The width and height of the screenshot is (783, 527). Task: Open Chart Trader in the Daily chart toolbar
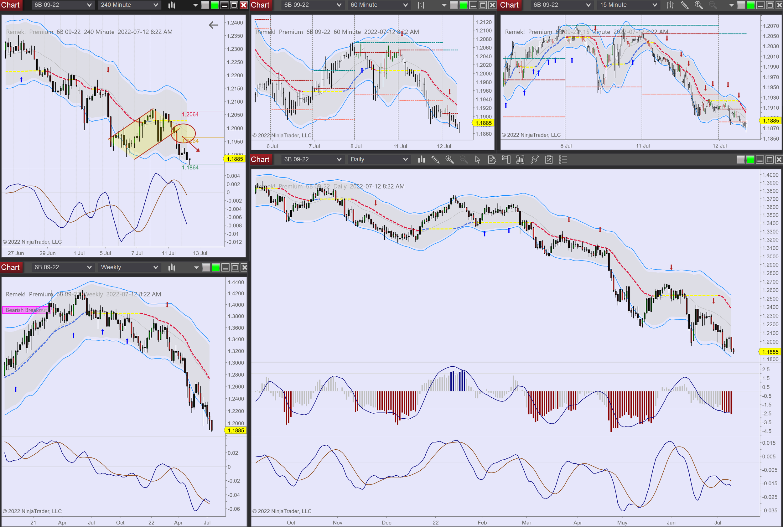(x=506, y=160)
